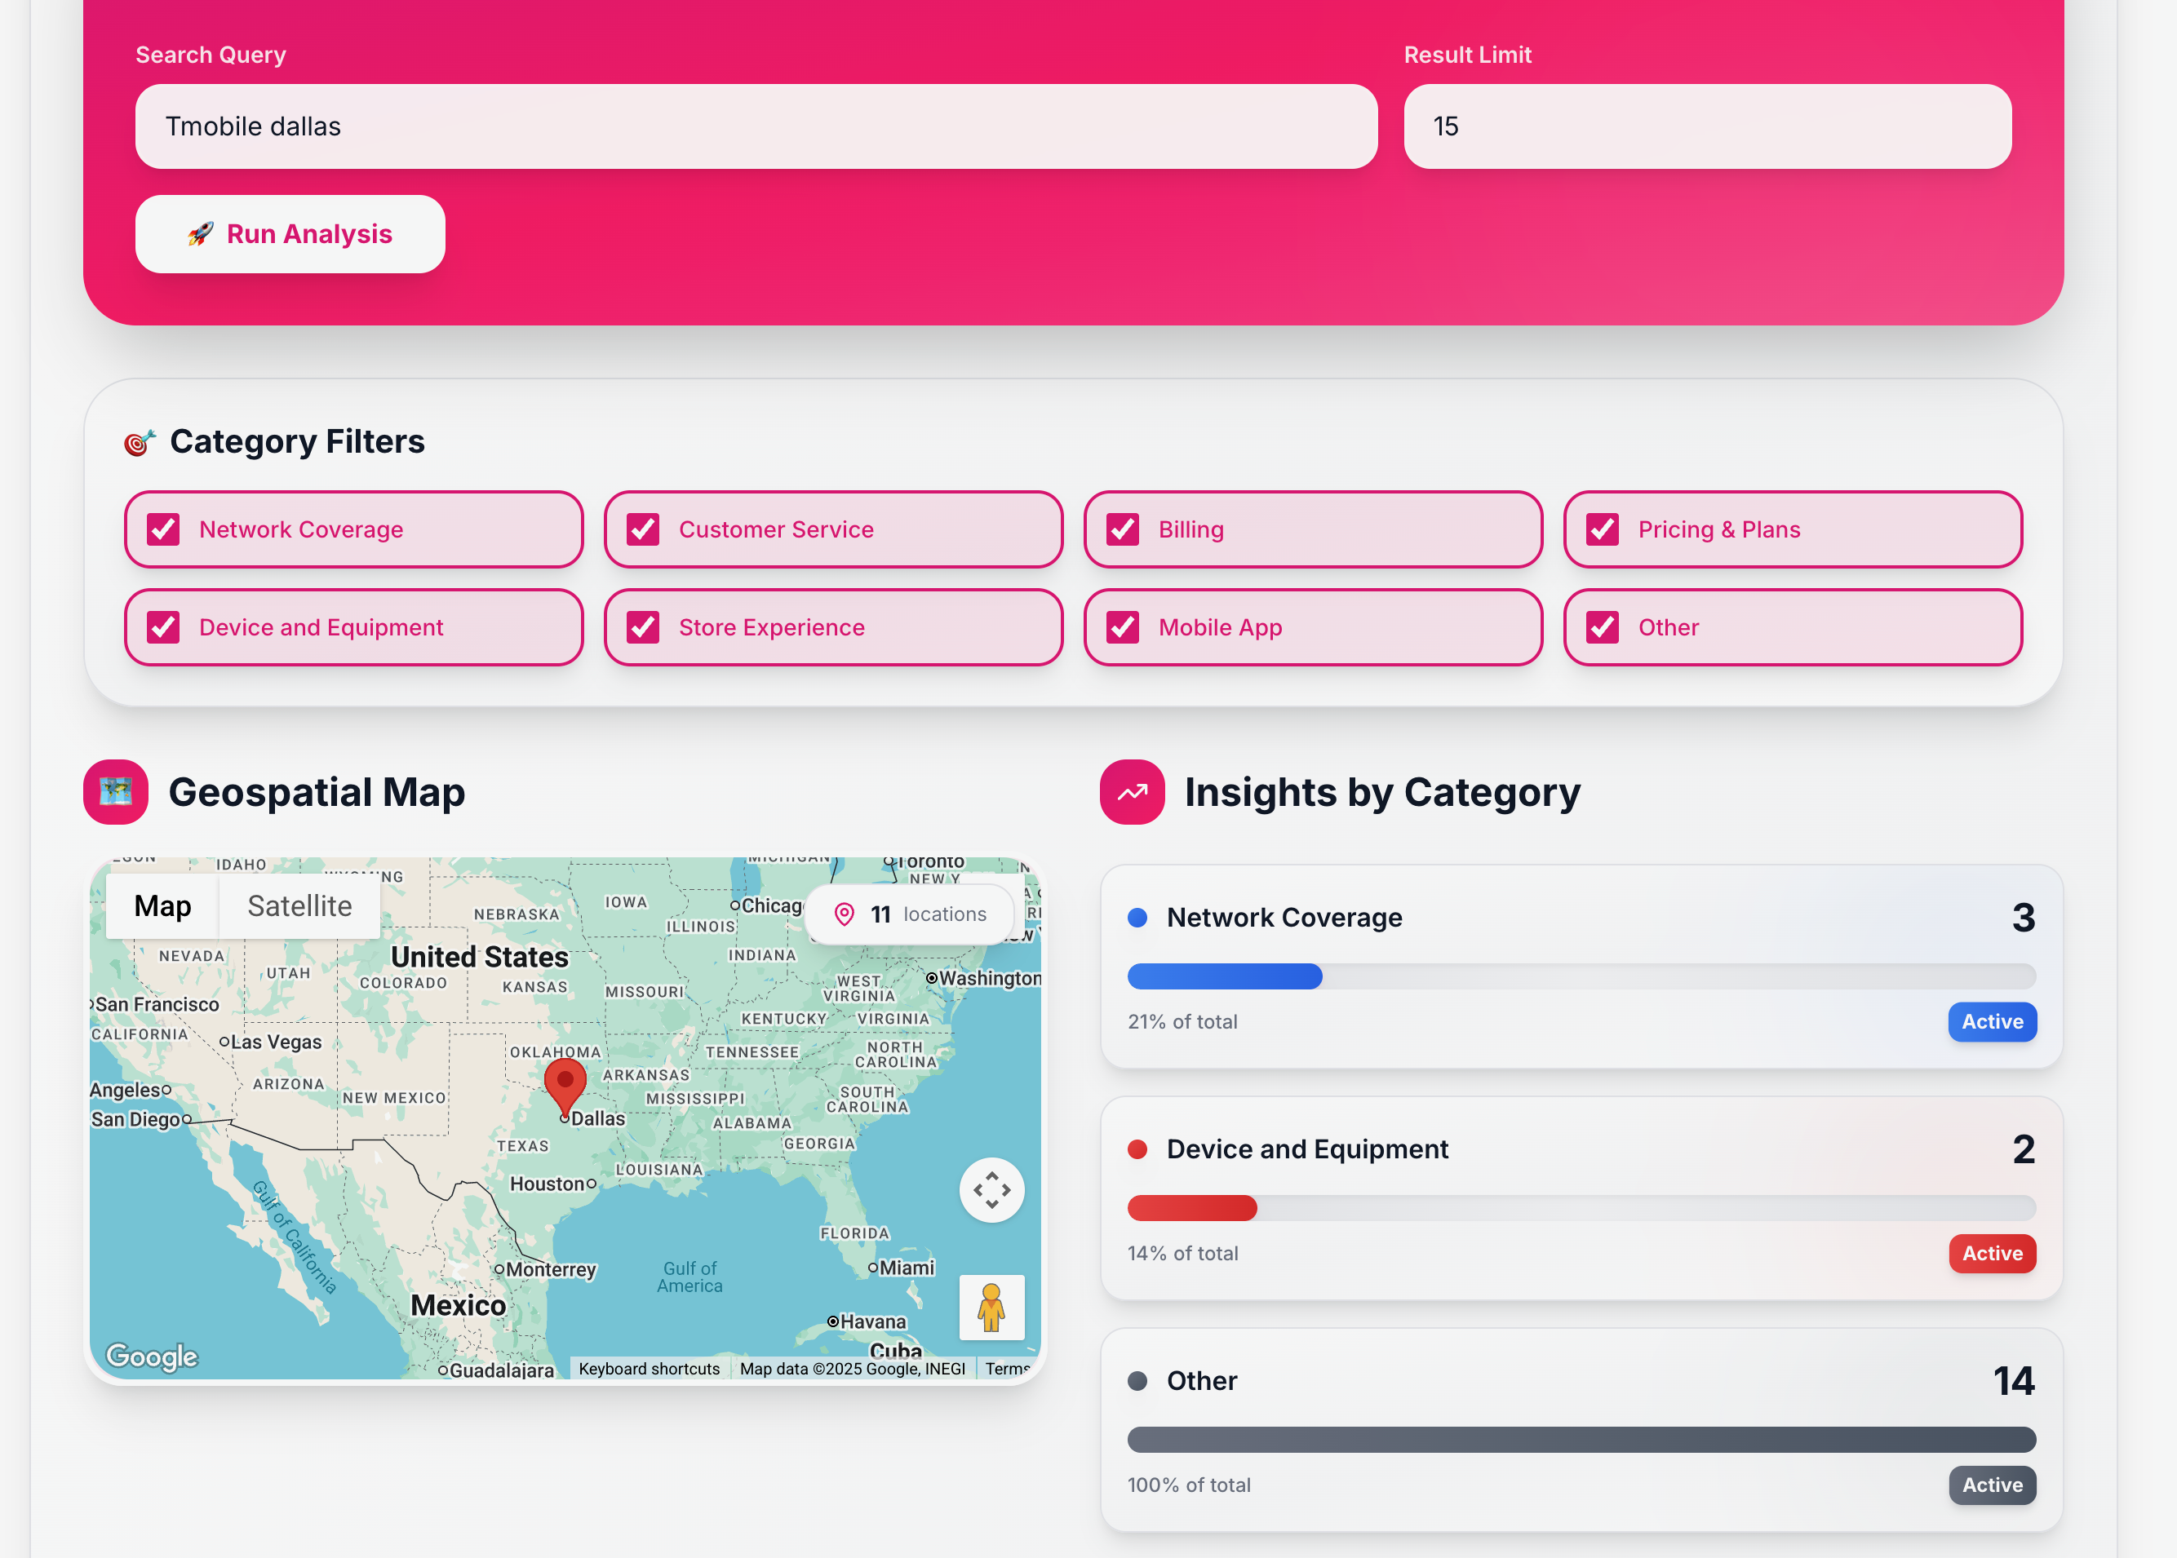Open the Keyboard shortcuts map link
The width and height of the screenshot is (2177, 1558).
click(x=649, y=1368)
